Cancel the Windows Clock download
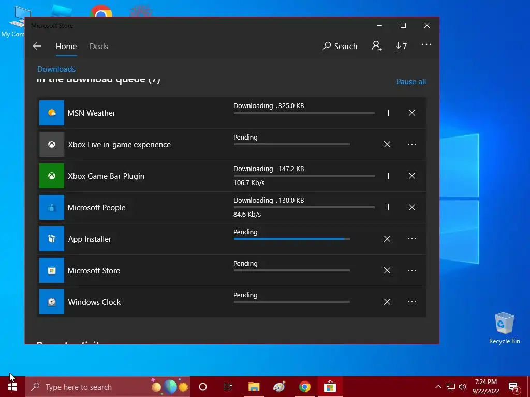 coord(387,302)
